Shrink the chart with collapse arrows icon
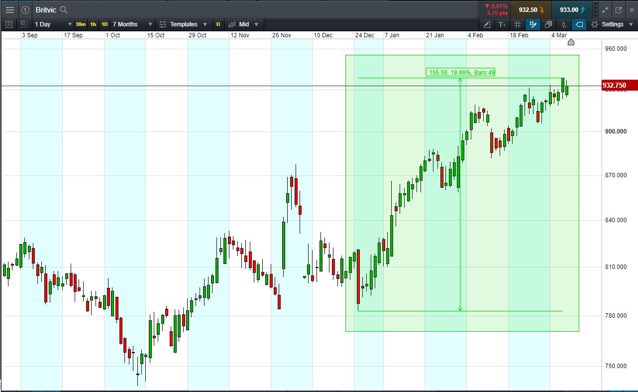Viewport: 638px width, 392px height. point(605,10)
